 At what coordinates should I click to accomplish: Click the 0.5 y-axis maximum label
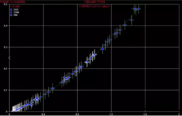pos(5,5)
